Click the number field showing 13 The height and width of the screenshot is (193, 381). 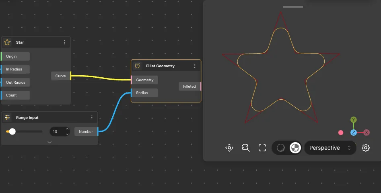pyautogui.click(x=56, y=131)
